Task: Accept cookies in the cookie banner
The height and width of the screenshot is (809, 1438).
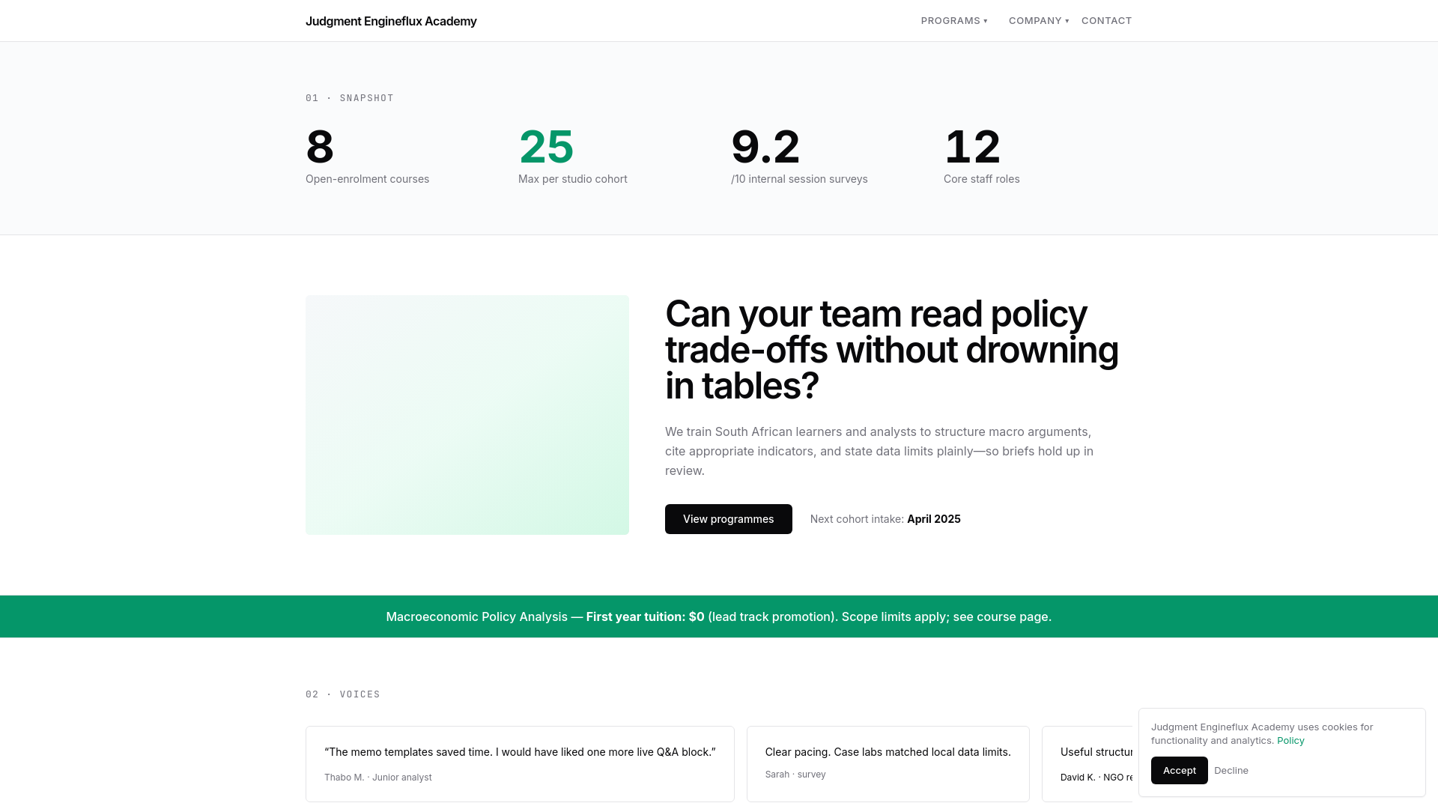Action: click(1179, 770)
